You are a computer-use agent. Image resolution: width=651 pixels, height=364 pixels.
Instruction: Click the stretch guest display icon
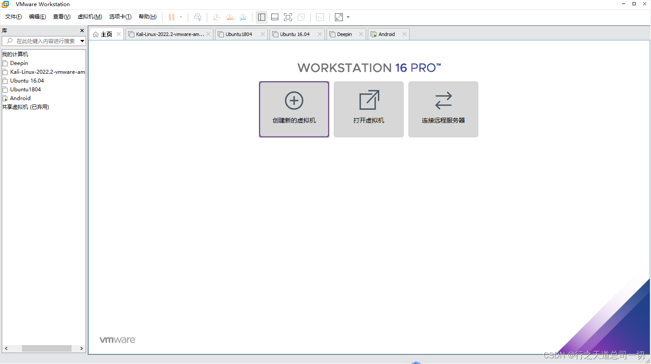[339, 17]
